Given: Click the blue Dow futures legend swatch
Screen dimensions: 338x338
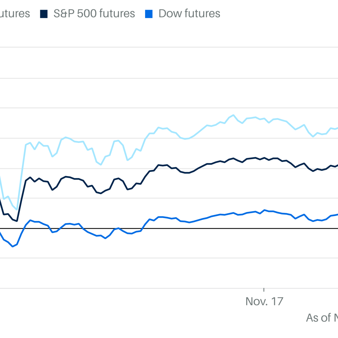Looking at the screenshot, I should 149,14.
